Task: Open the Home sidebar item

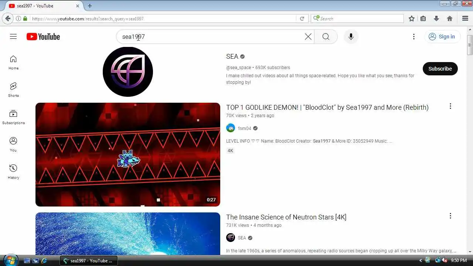Action: (13, 62)
